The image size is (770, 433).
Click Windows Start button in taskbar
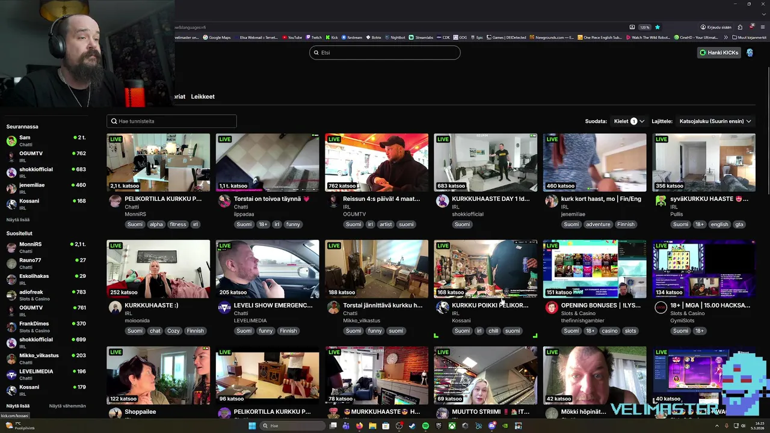click(252, 426)
